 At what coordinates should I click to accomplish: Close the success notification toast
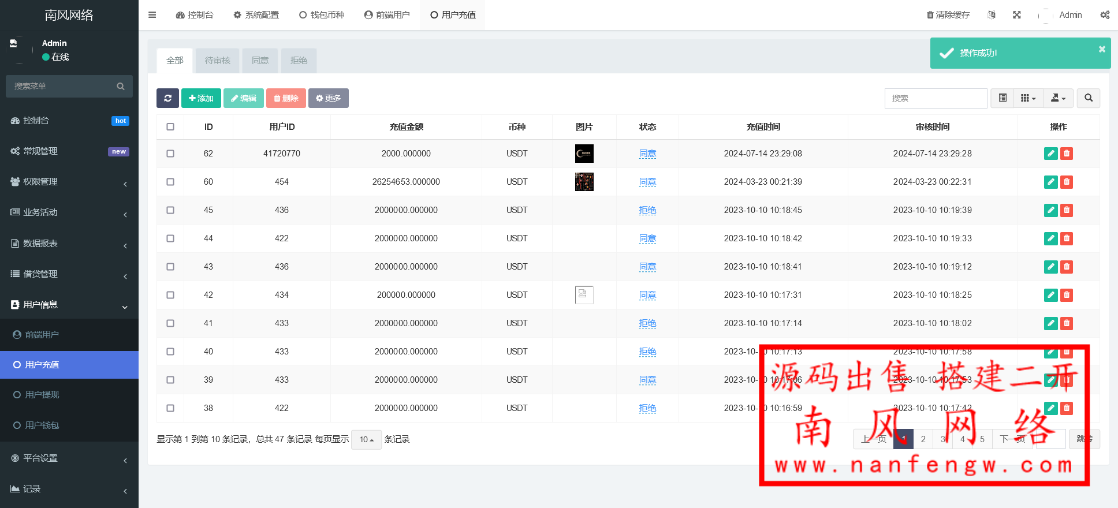[1101, 49]
